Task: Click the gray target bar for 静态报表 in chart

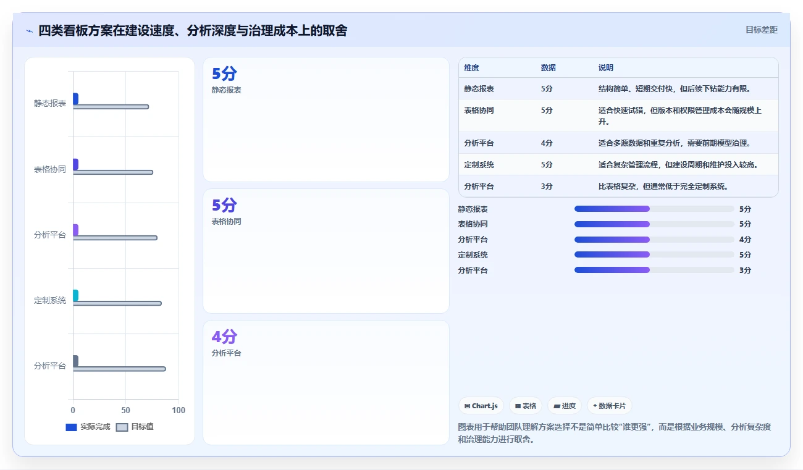Action: click(111, 107)
